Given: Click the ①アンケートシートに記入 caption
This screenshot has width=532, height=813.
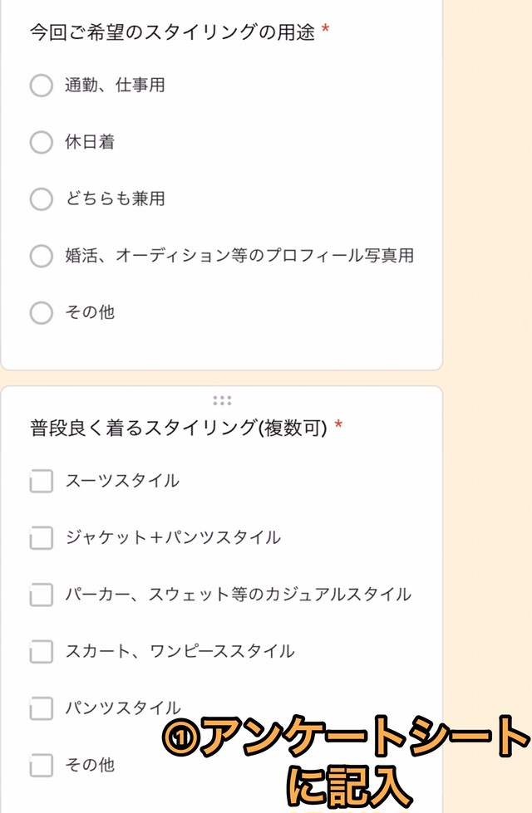Looking at the screenshot, I should (346, 761).
